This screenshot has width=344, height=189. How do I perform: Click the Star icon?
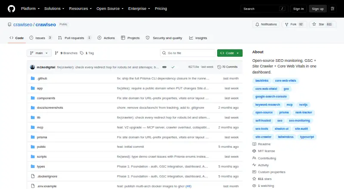click(314, 24)
